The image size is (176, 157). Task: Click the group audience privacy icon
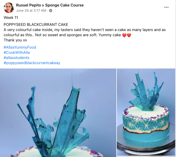51,11
